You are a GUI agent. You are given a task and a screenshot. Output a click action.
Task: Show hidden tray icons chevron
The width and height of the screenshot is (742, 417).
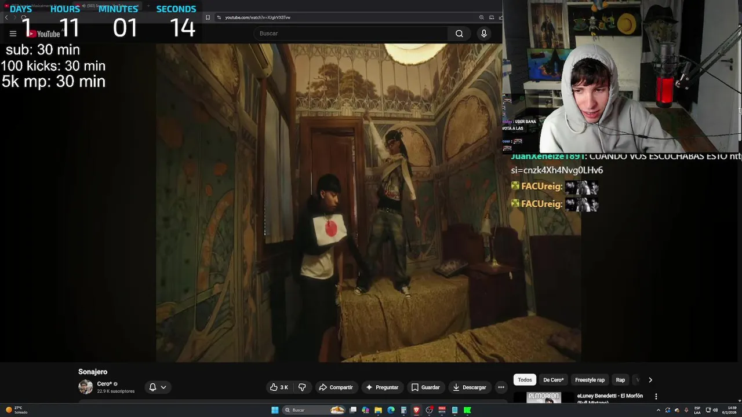[x=658, y=410]
